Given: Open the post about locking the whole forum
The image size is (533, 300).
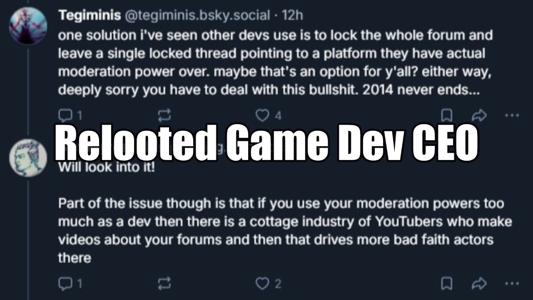Looking at the screenshot, I should click(275, 62).
